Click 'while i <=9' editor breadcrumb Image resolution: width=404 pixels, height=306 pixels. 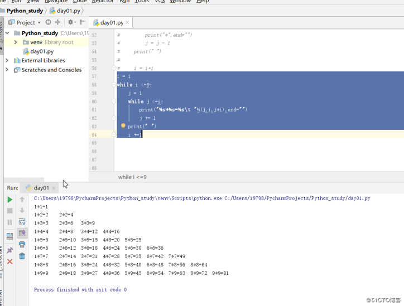pos(132,177)
